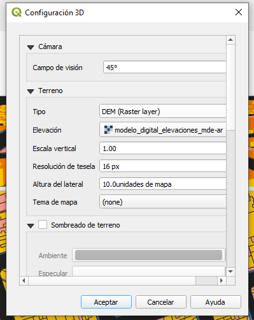Open the Tipo dropdown showing DEM (Raster layer)
The image size is (254, 320).
tap(163, 111)
